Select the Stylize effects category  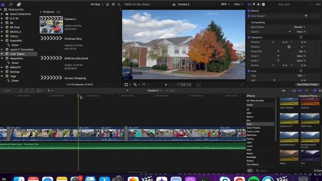250,161
